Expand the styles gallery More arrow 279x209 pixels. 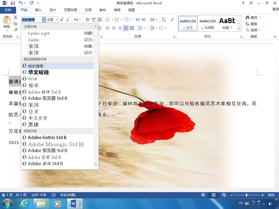click(239, 29)
